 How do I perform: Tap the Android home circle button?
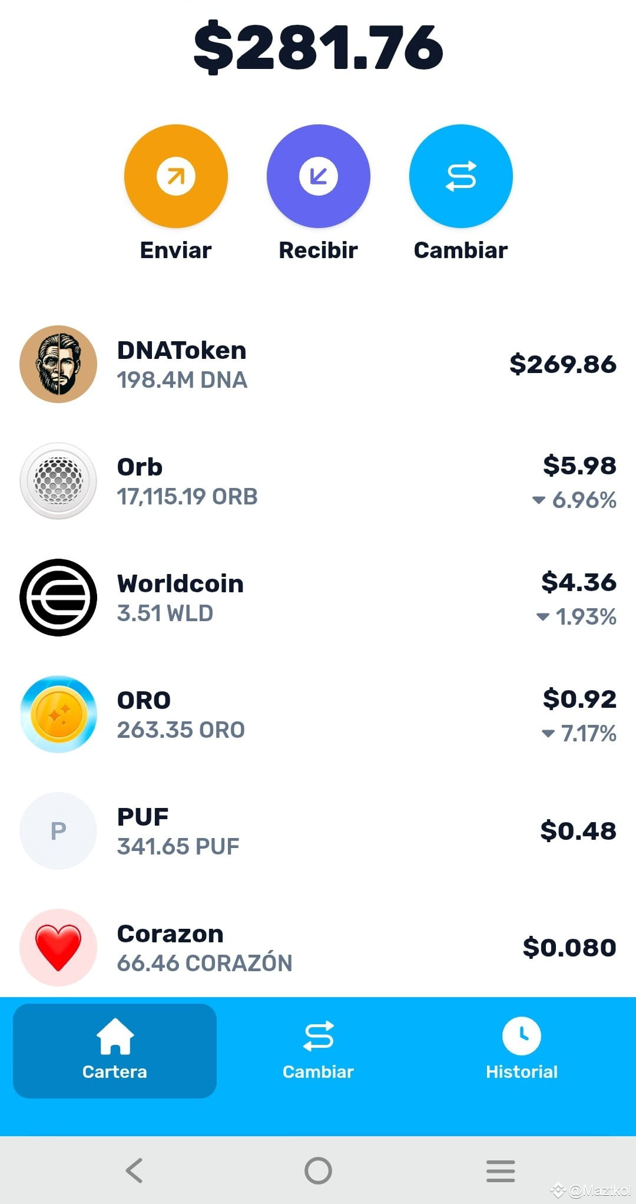tap(318, 1170)
